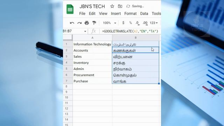Format as percent
This screenshot has width=224, height=126.
click(x=131, y=23)
